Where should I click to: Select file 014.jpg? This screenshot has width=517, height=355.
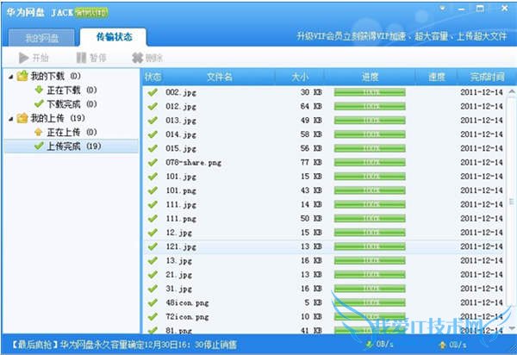(181, 134)
